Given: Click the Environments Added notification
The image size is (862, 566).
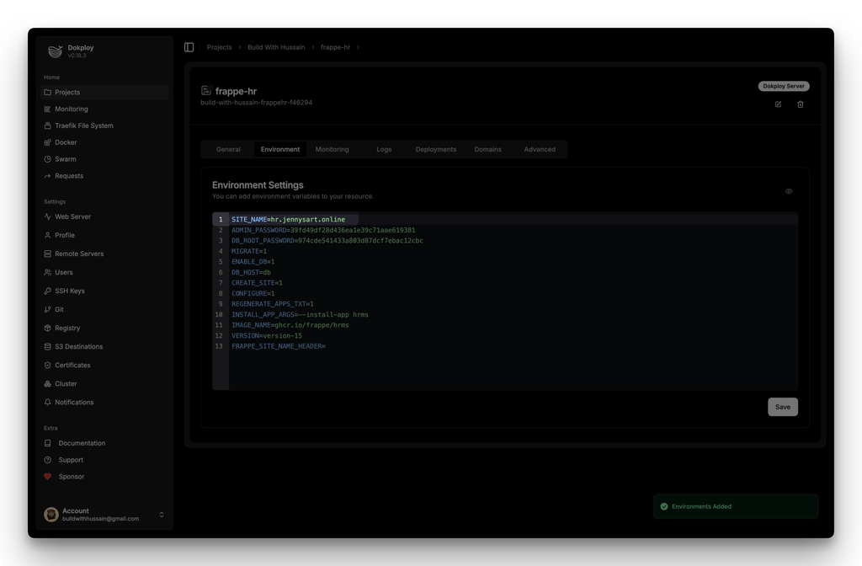Looking at the screenshot, I should click(735, 506).
